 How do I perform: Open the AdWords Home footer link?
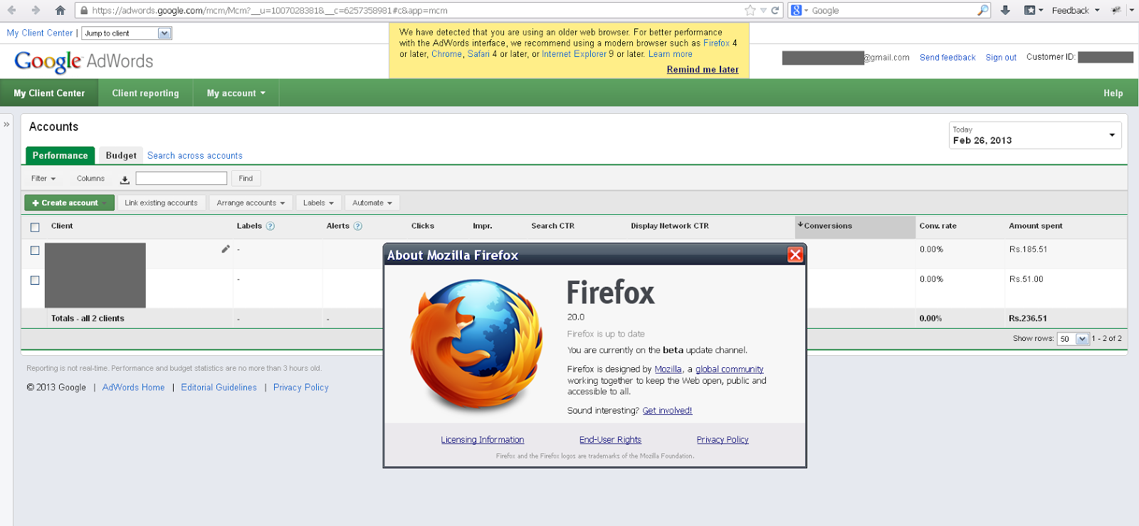133,387
